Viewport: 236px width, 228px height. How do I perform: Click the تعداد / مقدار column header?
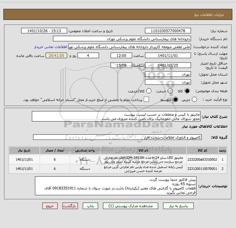point(55,151)
